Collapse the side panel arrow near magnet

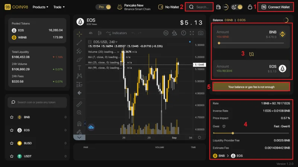pyautogui.click(x=85, y=124)
